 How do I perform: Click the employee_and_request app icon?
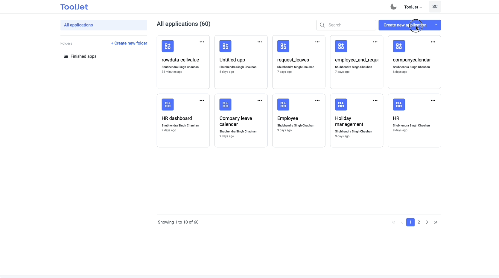click(341, 46)
